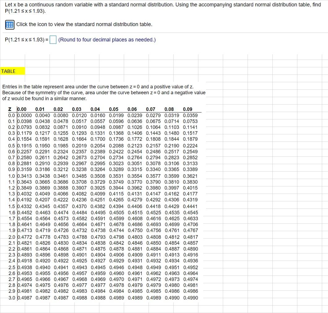Click the value 0.0359 in row 0.0
The image size is (328, 313).
(x=190, y=115)
